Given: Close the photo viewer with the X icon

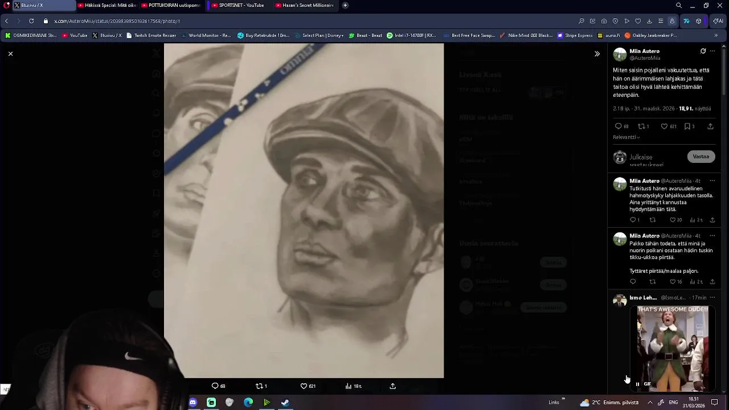Looking at the screenshot, I should coord(10,54).
